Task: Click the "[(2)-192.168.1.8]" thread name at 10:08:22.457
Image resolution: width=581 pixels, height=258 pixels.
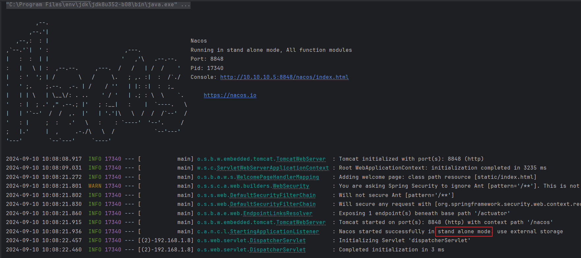Action: [166, 241]
